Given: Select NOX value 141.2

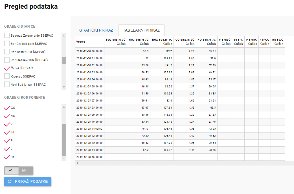Looking at the screenshot, I should [162, 65].
